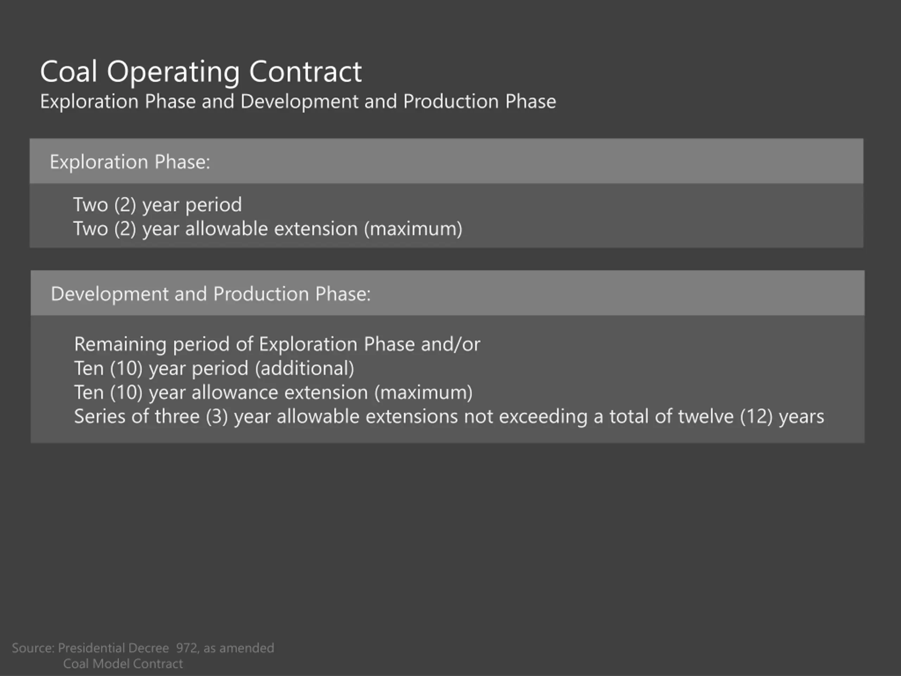Click 'Ten (10) year allowance extension (maximum)' line

[273, 393]
